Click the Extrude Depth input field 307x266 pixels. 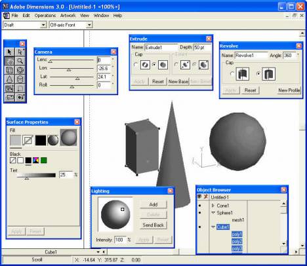[x=202, y=47]
